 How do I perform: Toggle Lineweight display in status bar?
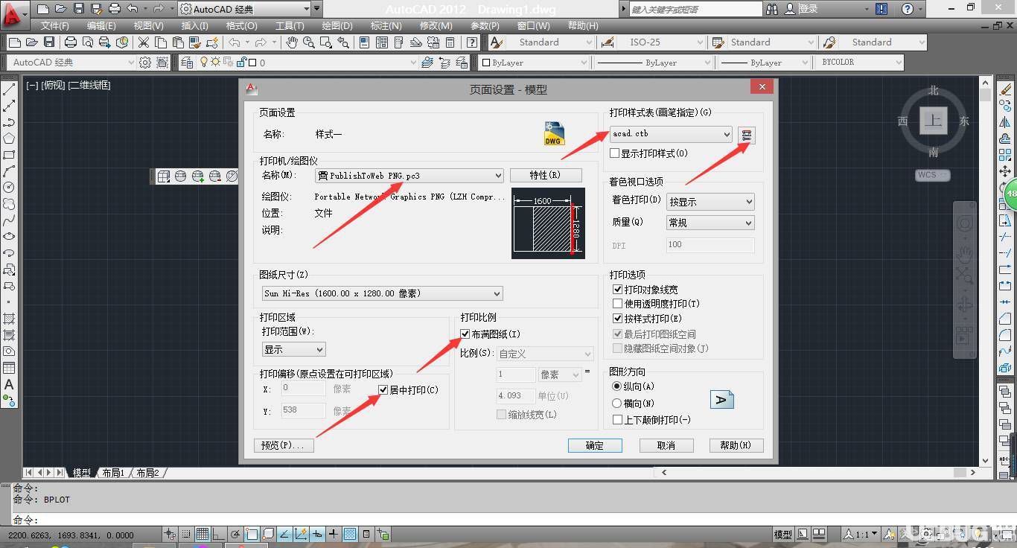tap(333, 534)
